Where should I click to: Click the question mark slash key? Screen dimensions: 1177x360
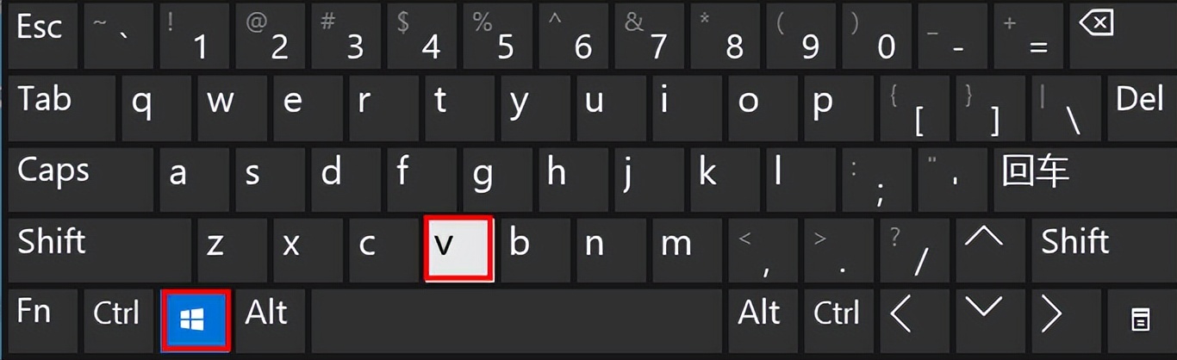pyautogui.click(x=912, y=250)
